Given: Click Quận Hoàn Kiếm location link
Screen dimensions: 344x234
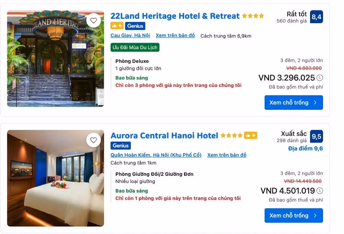Looking at the screenshot, I should point(156,155).
